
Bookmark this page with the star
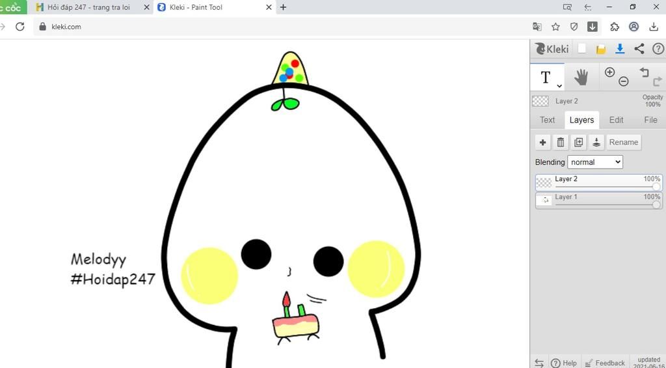555,27
